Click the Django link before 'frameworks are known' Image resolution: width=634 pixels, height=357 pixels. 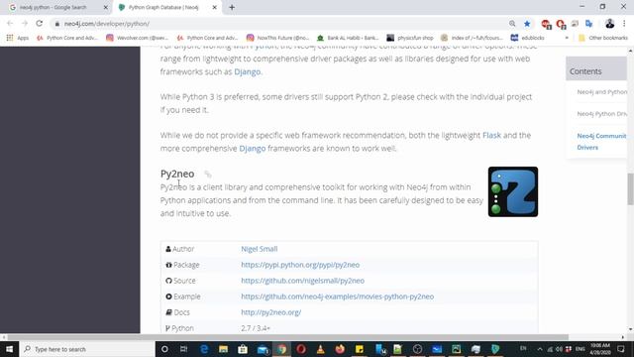point(253,148)
